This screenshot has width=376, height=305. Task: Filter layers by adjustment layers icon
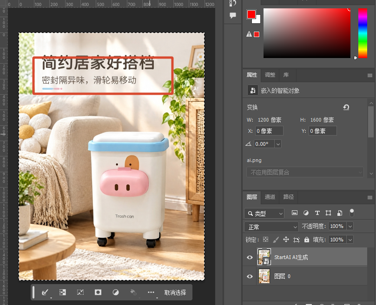[x=306, y=213]
